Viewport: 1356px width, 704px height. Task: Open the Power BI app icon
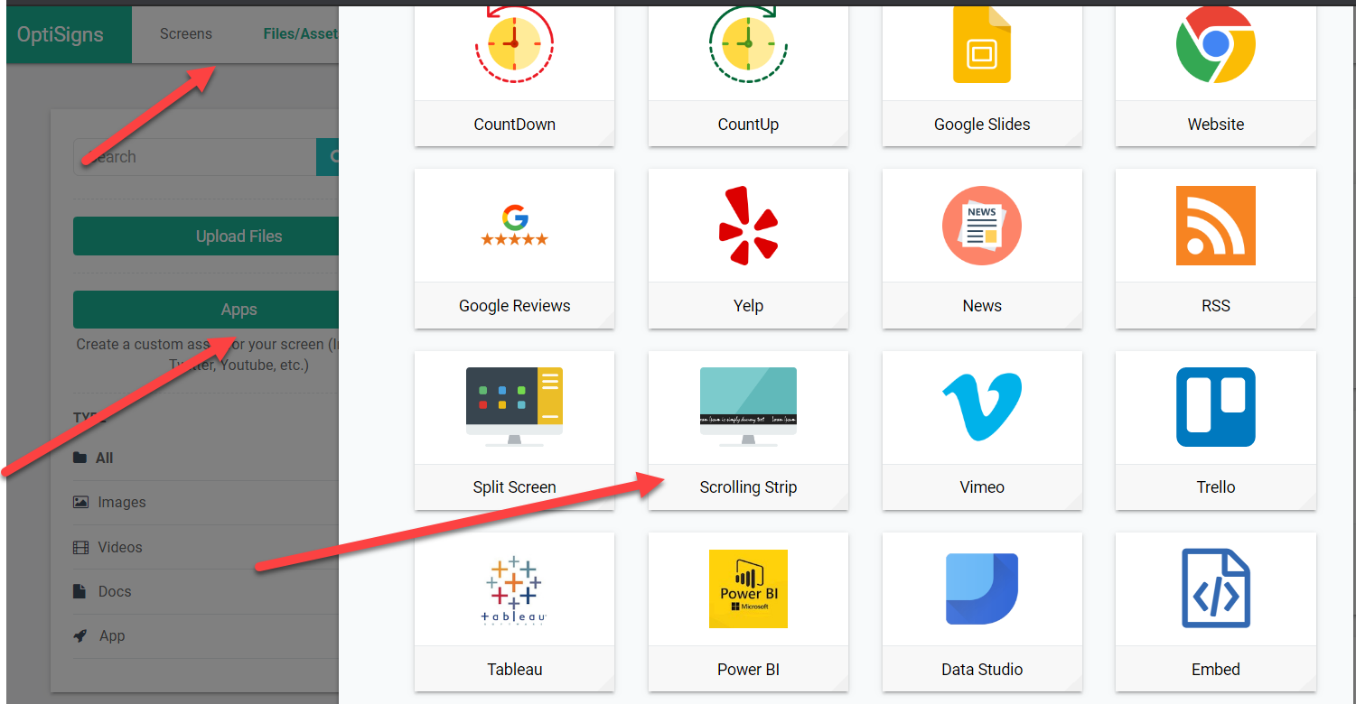click(748, 588)
